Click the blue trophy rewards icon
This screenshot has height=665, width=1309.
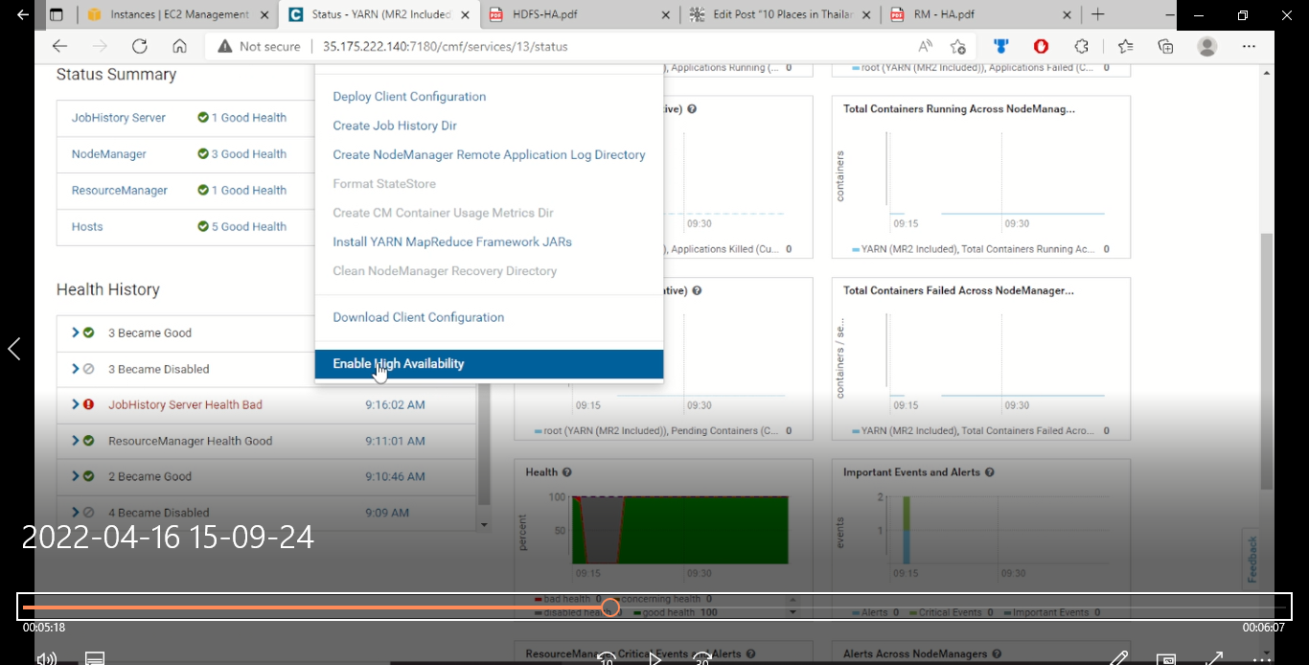point(1000,46)
